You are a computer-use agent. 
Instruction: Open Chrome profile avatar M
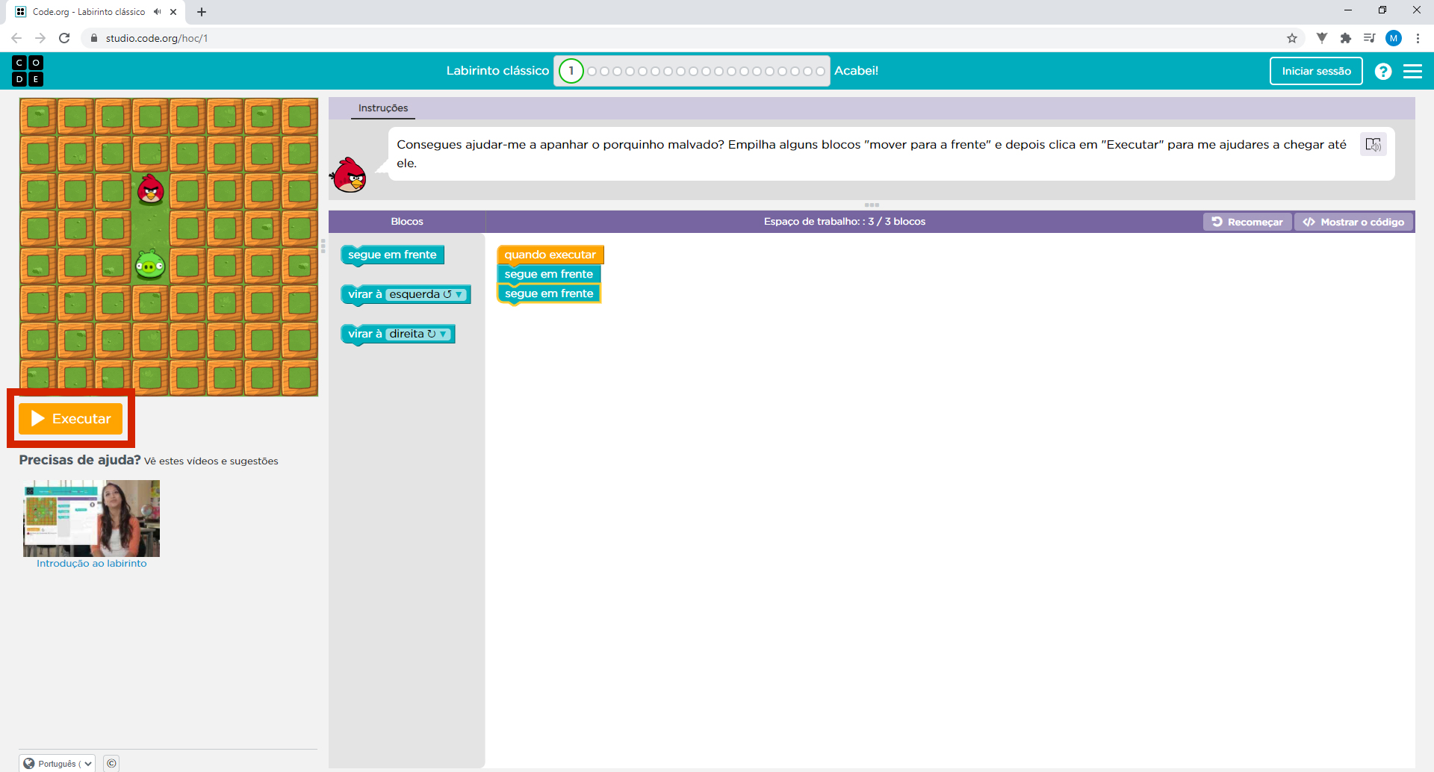1394,38
